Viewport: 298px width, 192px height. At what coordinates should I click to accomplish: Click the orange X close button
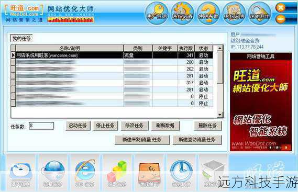point(280,8)
